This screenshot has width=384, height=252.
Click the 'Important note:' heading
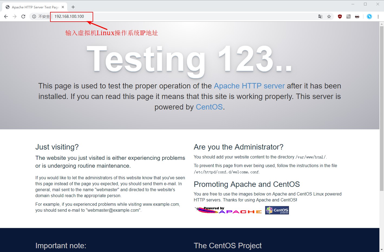(x=61, y=246)
